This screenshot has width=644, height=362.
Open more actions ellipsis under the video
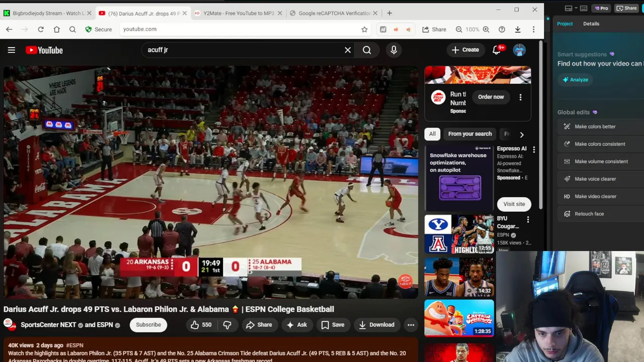point(411,325)
